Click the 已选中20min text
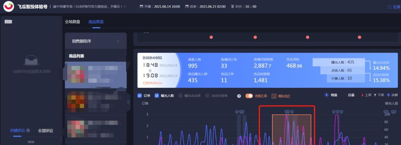 pyautogui.click(x=152, y=83)
